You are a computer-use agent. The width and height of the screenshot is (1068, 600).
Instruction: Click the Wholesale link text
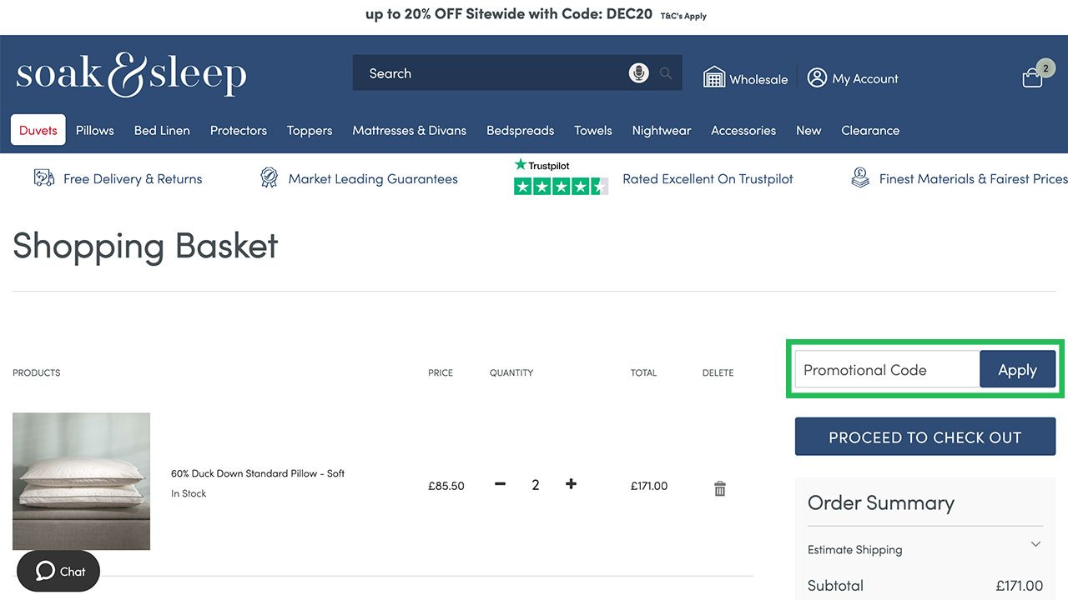758,79
